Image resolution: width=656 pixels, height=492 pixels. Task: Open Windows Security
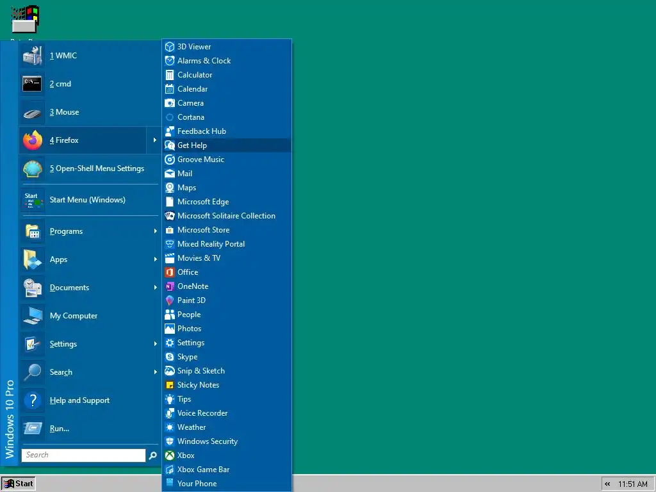[x=227, y=441]
